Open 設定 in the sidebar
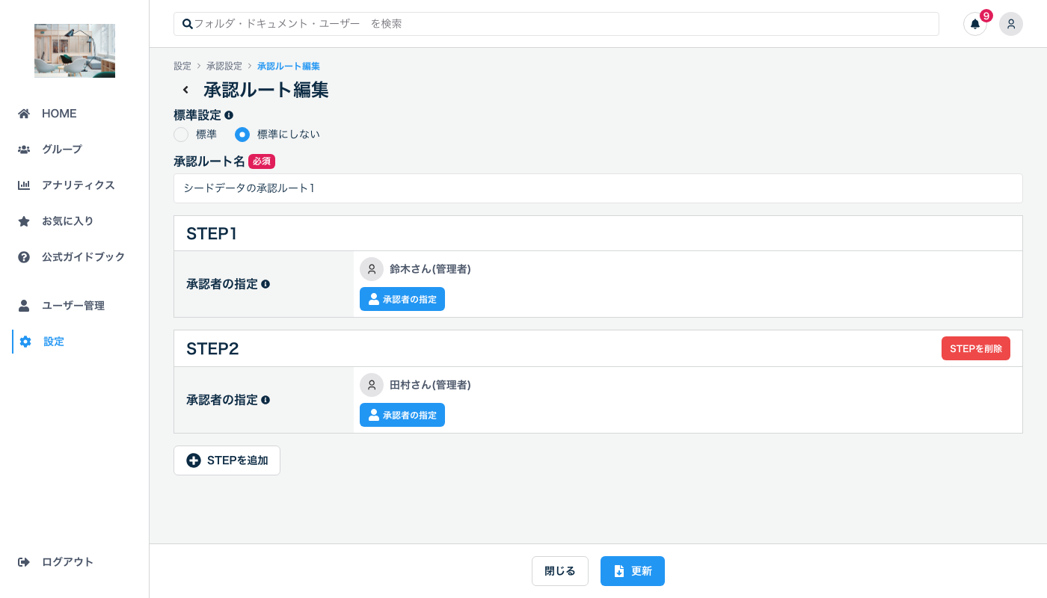This screenshot has width=1047, height=598. pyautogui.click(x=54, y=342)
